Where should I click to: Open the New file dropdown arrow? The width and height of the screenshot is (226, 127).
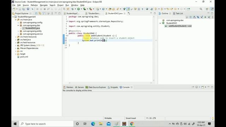point(17,9)
